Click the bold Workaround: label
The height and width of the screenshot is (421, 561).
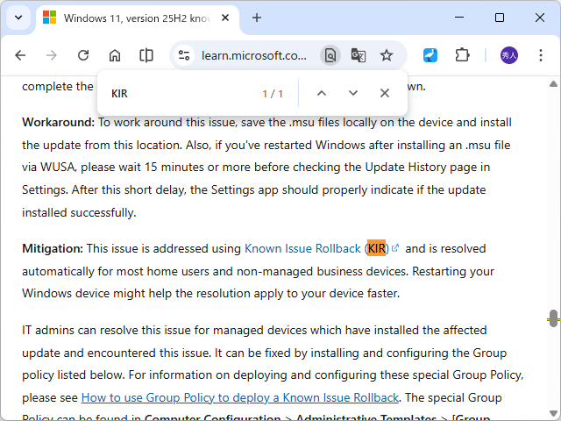click(59, 123)
